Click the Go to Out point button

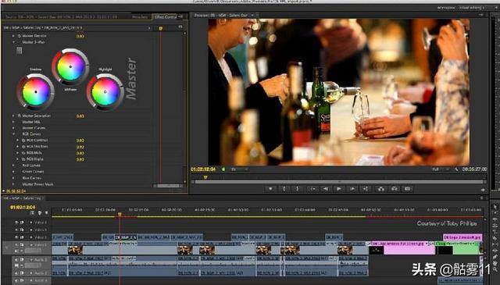click(x=366, y=189)
